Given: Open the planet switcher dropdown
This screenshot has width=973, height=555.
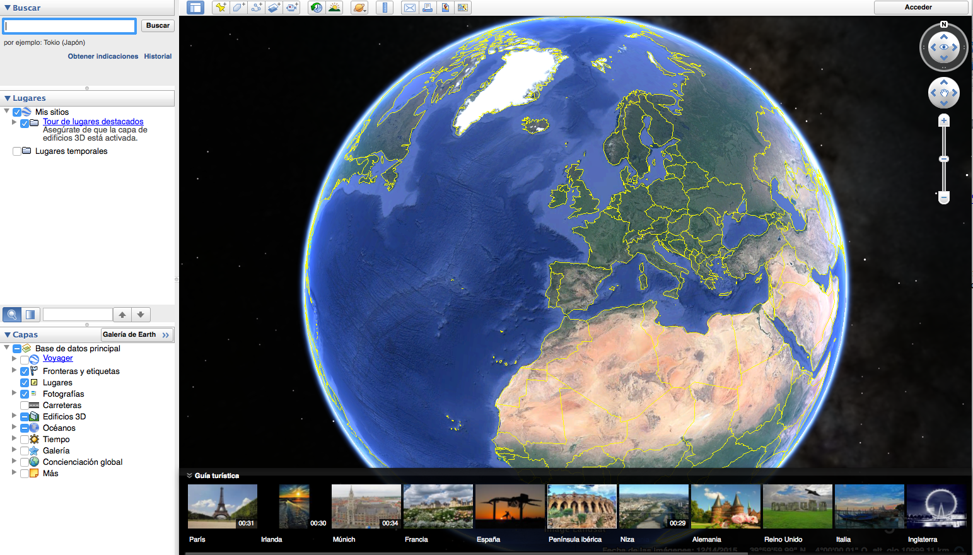Looking at the screenshot, I should pos(359,8).
